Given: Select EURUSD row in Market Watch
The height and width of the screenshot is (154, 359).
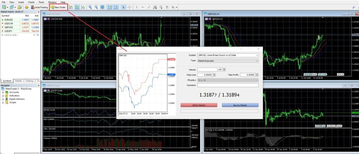Looking at the screenshot, I should [x=20, y=20].
